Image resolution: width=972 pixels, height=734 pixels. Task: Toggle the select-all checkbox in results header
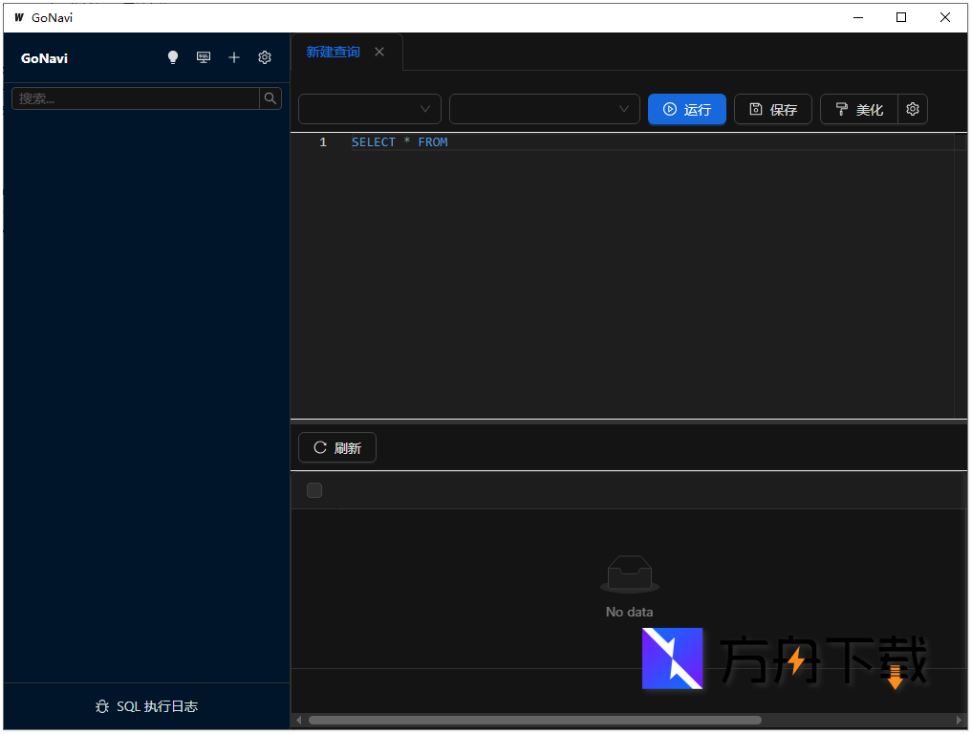tap(314, 490)
